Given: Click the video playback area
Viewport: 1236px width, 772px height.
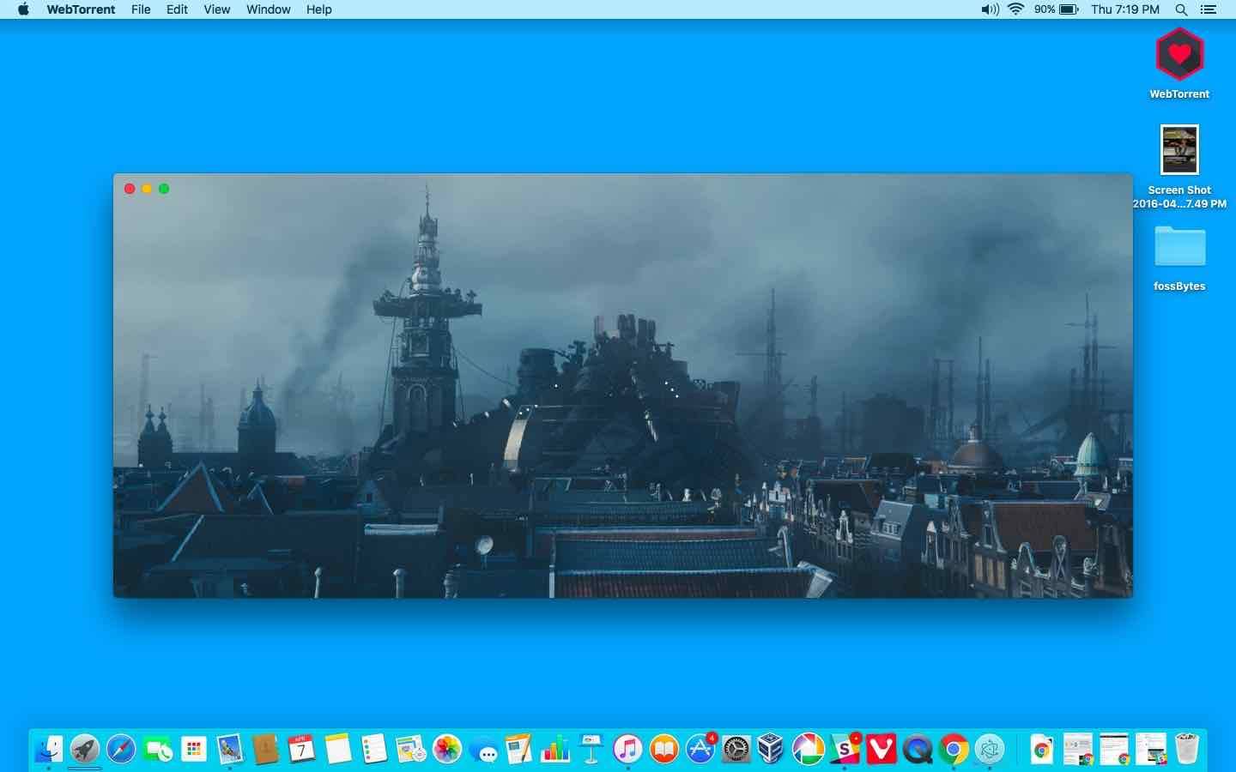Looking at the screenshot, I should (x=623, y=386).
